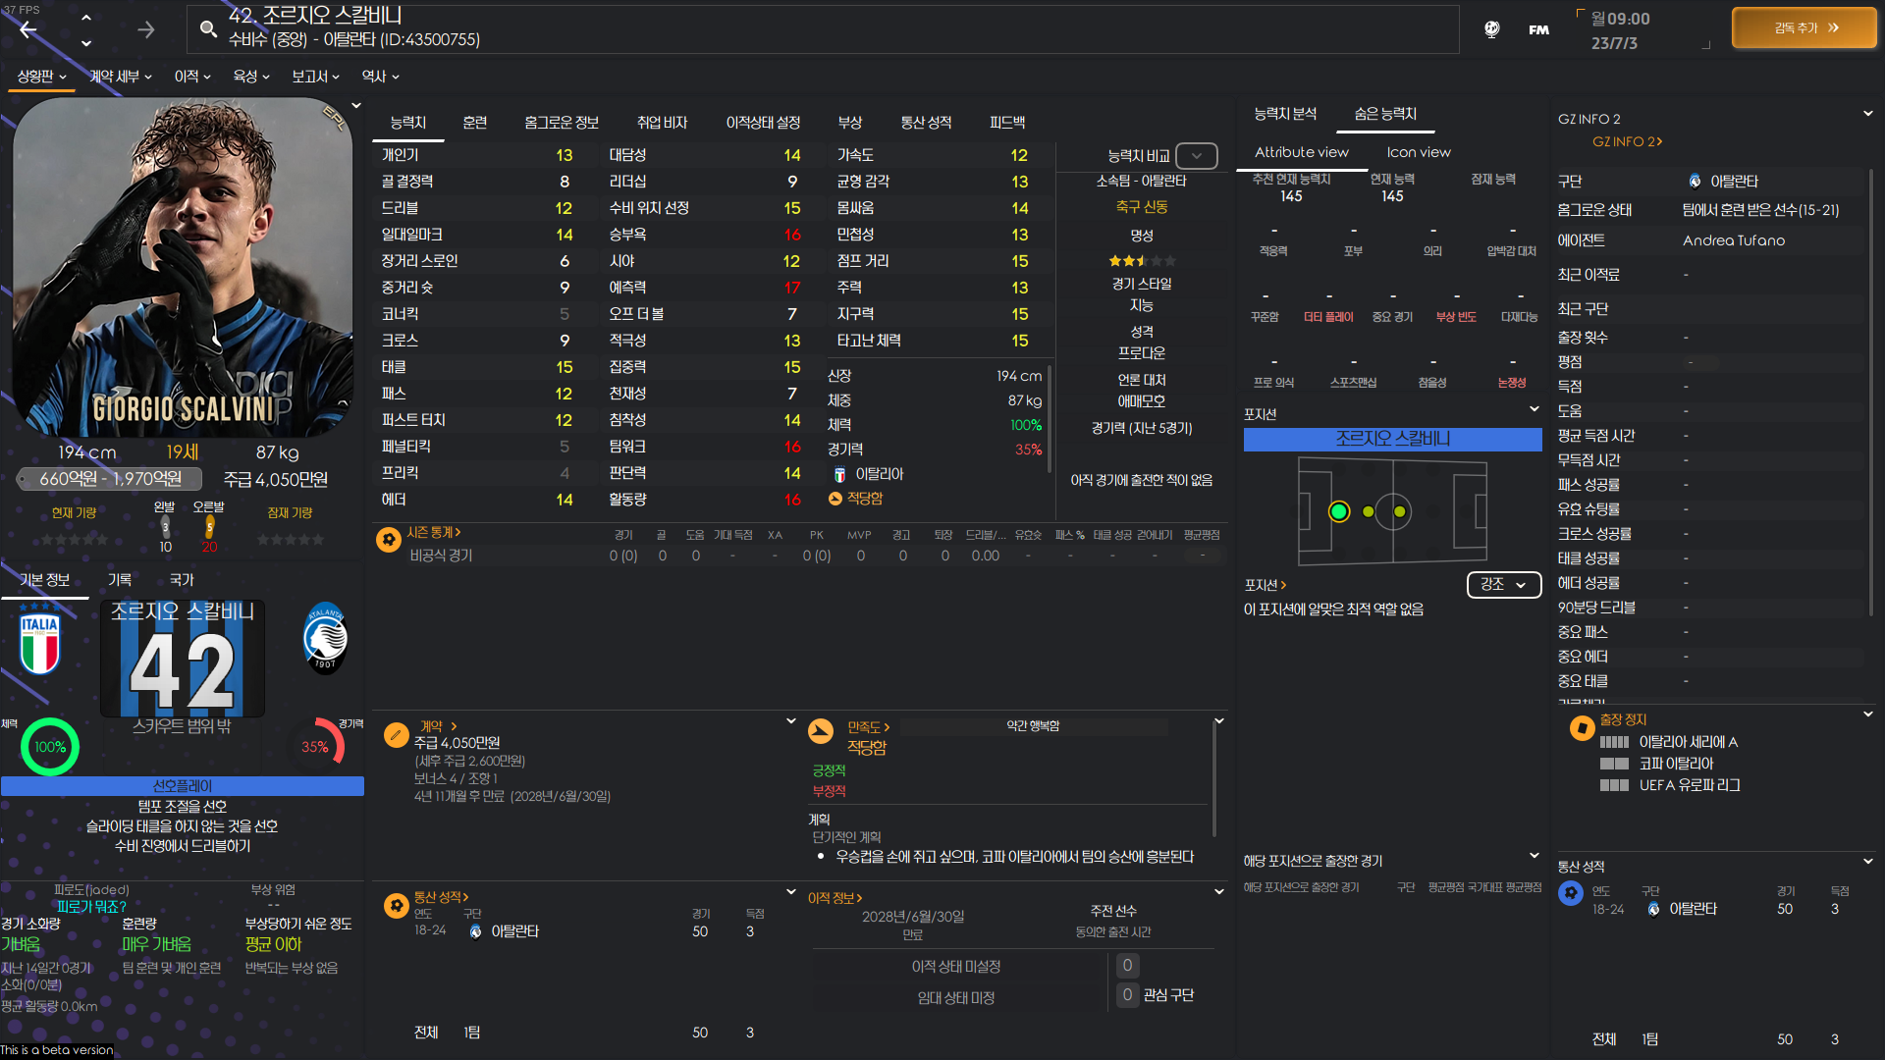The width and height of the screenshot is (1885, 1060).
Task: Open the 강조 dropdown selector
Action: tap(1503, 584)
